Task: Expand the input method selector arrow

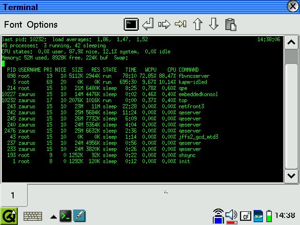Action: pos(53,217)
